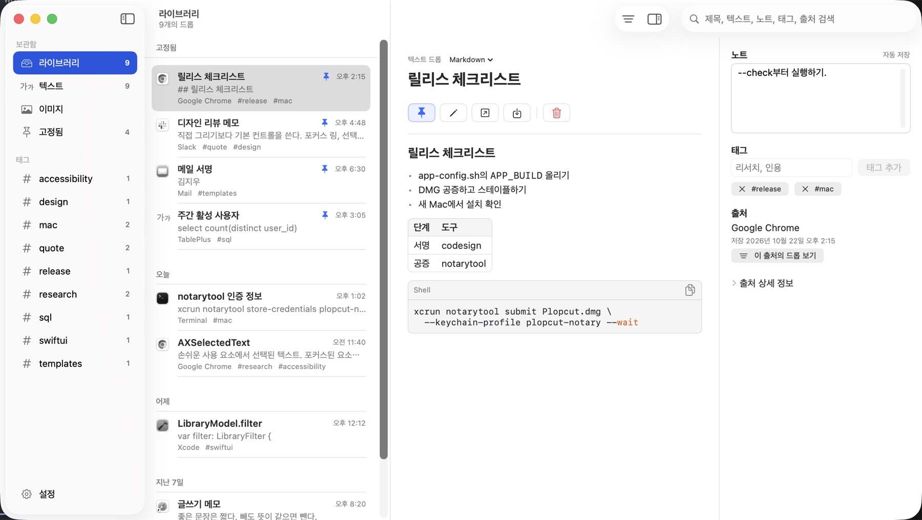The image size is (922, 520).
Task: Select 텍스트 category in sidebar
Action: point(75,86)
